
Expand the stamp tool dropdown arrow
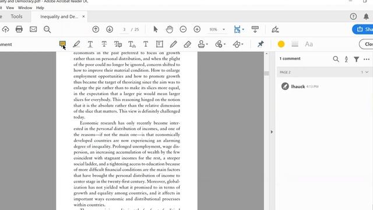(x=207, y=44)
